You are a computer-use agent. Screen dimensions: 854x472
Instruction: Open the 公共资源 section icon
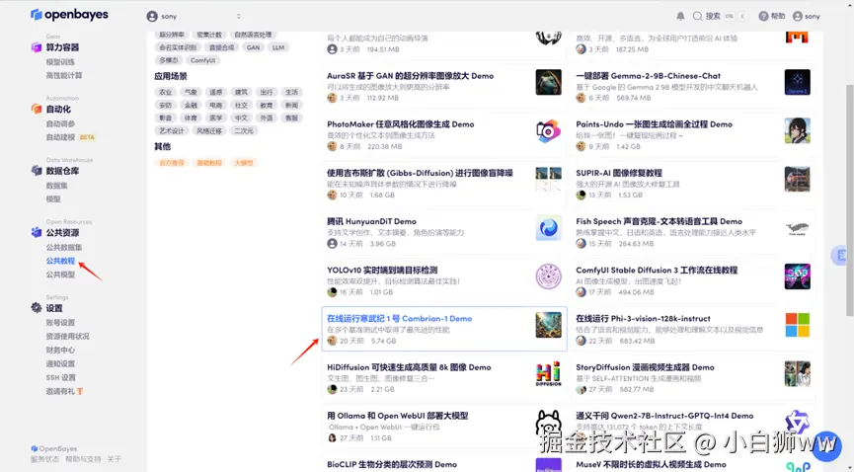37,233
